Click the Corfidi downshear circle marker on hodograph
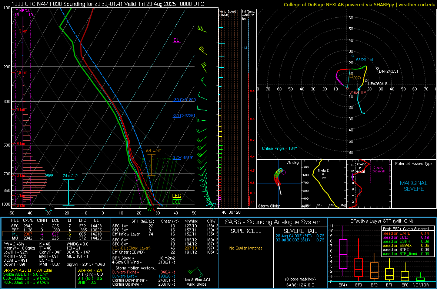This screenshot has width=437, height=289. [x=377, y=68]
